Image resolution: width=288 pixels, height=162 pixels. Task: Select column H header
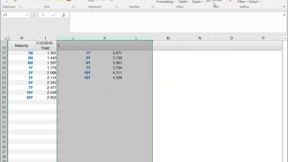coord(22,38)
